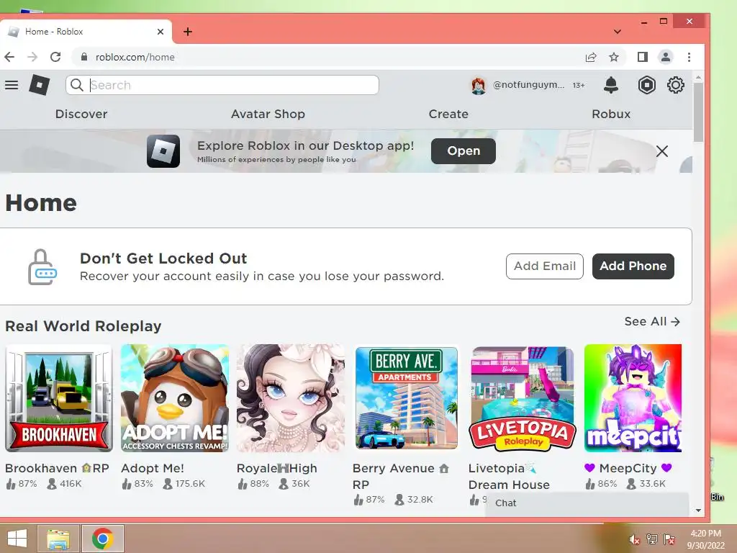
Task: Go back with browser back arrow
Action: [x=10, y=57]
